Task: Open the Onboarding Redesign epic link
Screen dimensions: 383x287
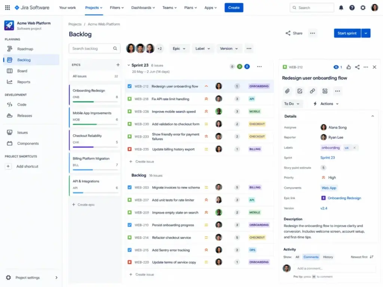Action: [x=344, y=198]
